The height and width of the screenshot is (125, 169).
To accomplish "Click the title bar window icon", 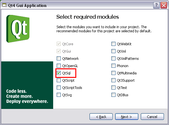I will pos(4,5).
